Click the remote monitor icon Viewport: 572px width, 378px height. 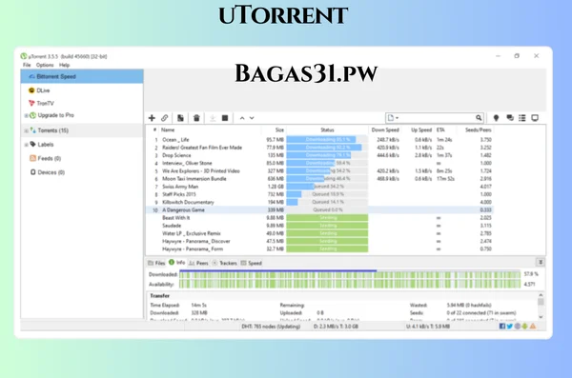pyautogui.click(x=535, y=118)
